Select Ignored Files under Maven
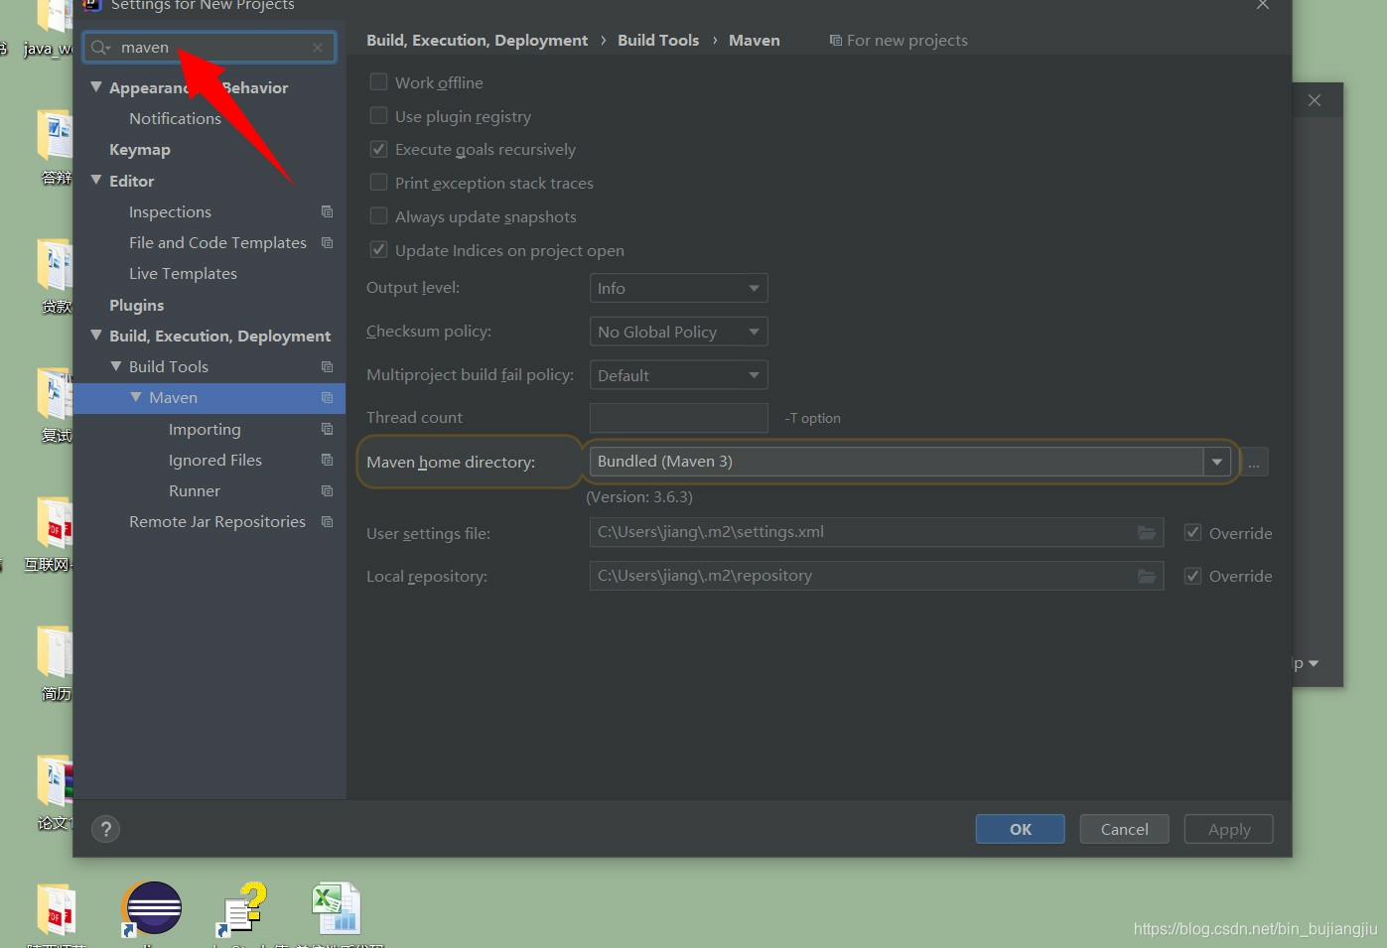Screen dimensions: 1387x948 coord(215,460)
